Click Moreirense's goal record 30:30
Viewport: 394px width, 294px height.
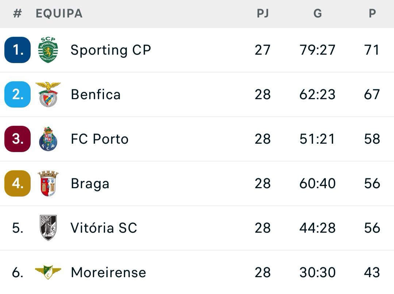coord(317,272)
